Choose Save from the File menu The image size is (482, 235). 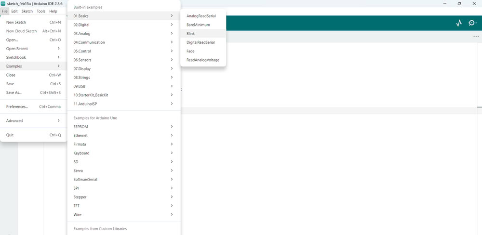pyautogui.click(x=34, y=84)
